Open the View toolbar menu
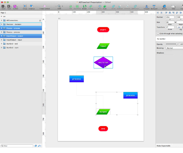This screenshot has width=183, height=153. (x=173, y=7)
